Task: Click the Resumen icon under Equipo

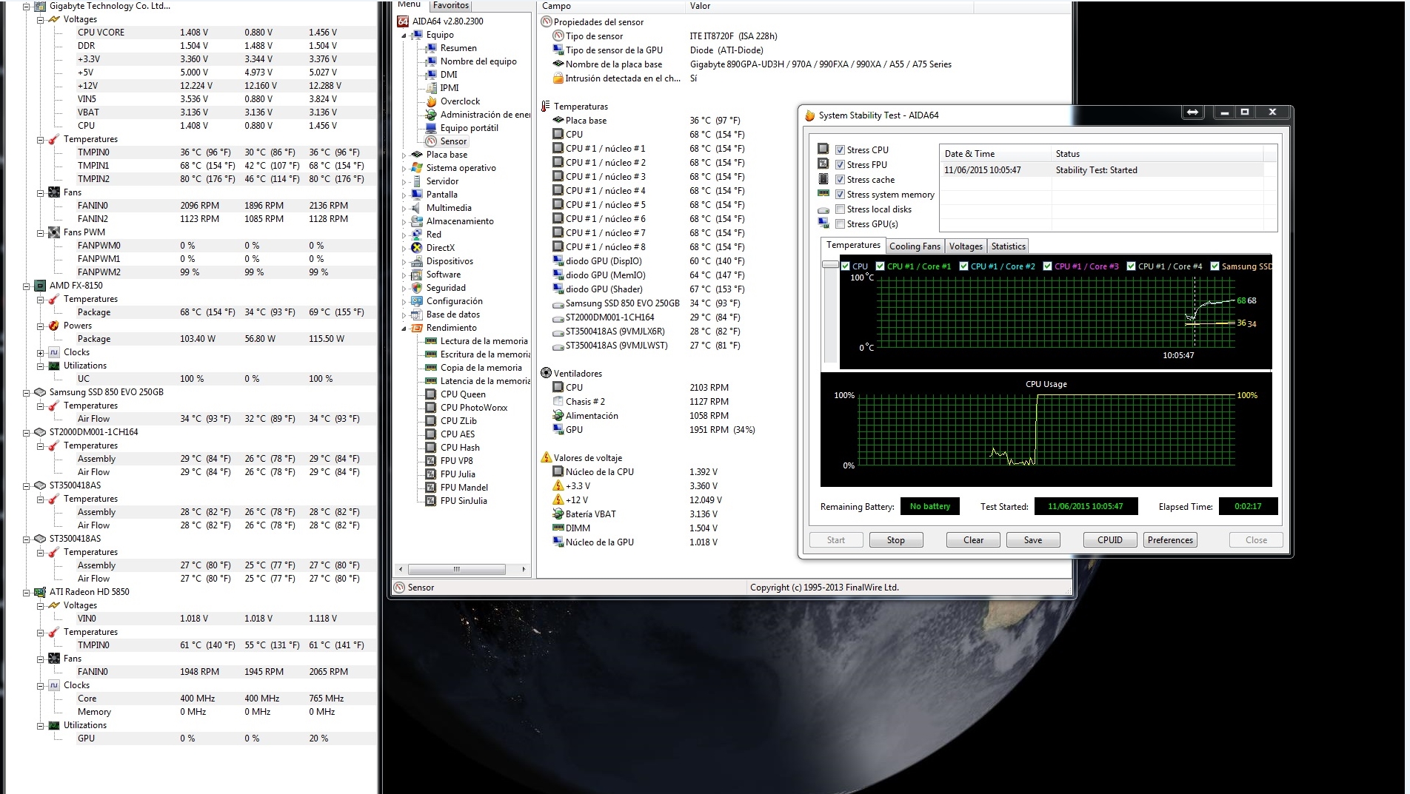Action: 431,48
